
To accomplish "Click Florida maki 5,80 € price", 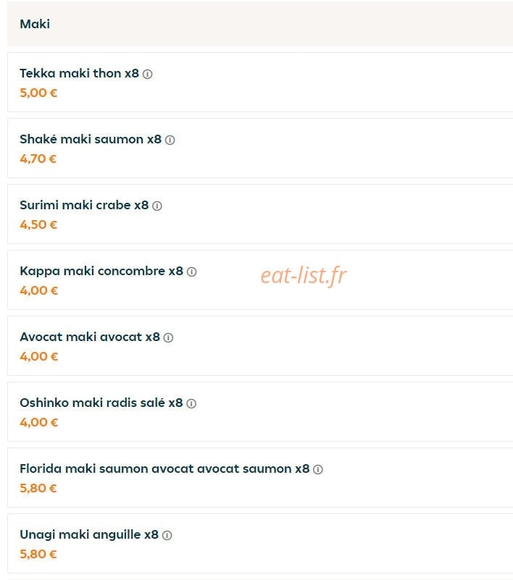I will [38, 488].
